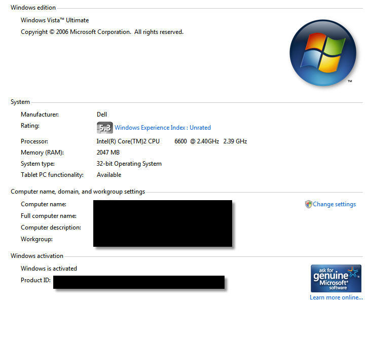Click the Workgroup label
368x340 pixels.
36,239
